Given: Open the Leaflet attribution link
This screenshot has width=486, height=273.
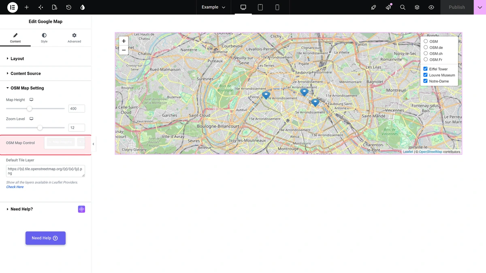Looking at the screenshot, I should click(x=408, y=152).
